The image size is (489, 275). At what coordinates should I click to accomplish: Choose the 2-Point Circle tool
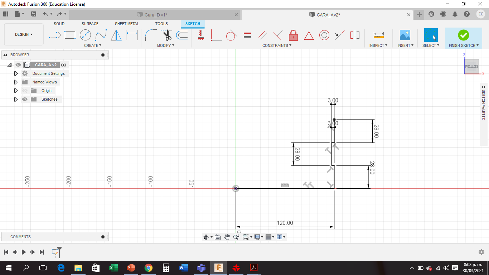click(x=85, y=35)
